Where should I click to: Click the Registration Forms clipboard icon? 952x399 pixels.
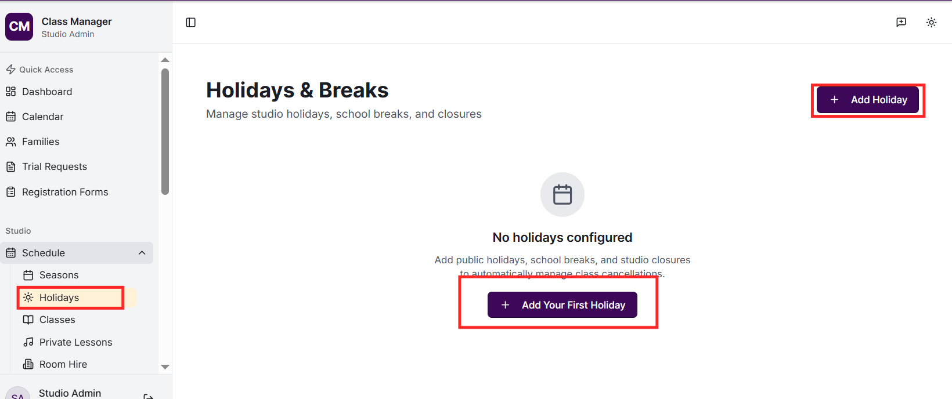[x=11, y=192]
